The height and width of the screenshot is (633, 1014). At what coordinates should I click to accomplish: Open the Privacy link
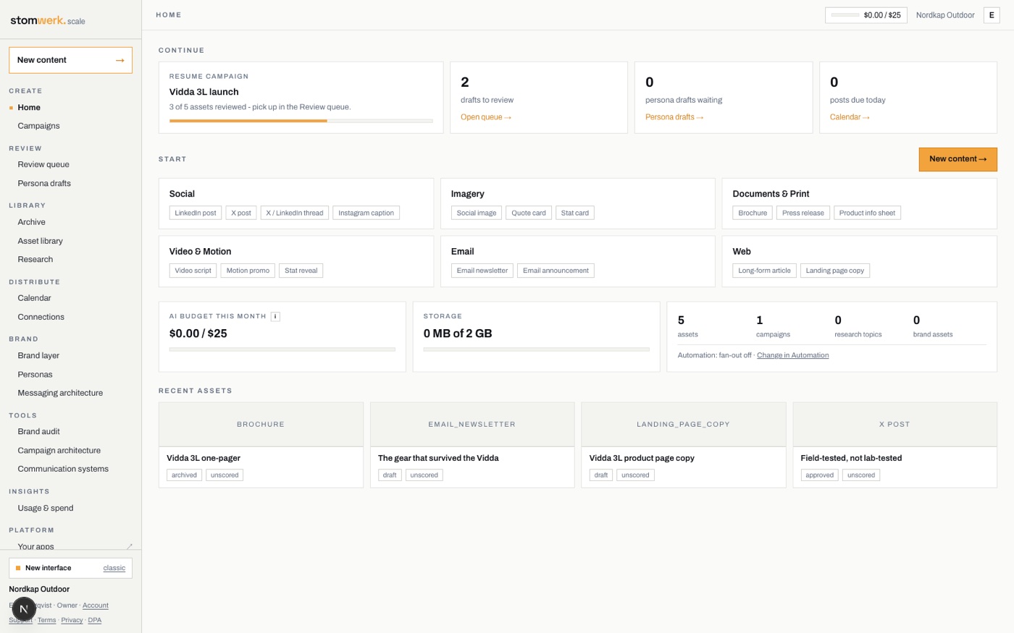pyautogui.click(x=72, y=620)
